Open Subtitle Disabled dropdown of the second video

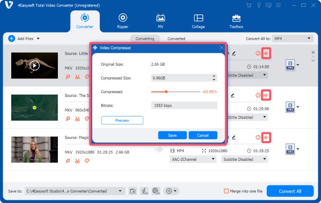247,117
